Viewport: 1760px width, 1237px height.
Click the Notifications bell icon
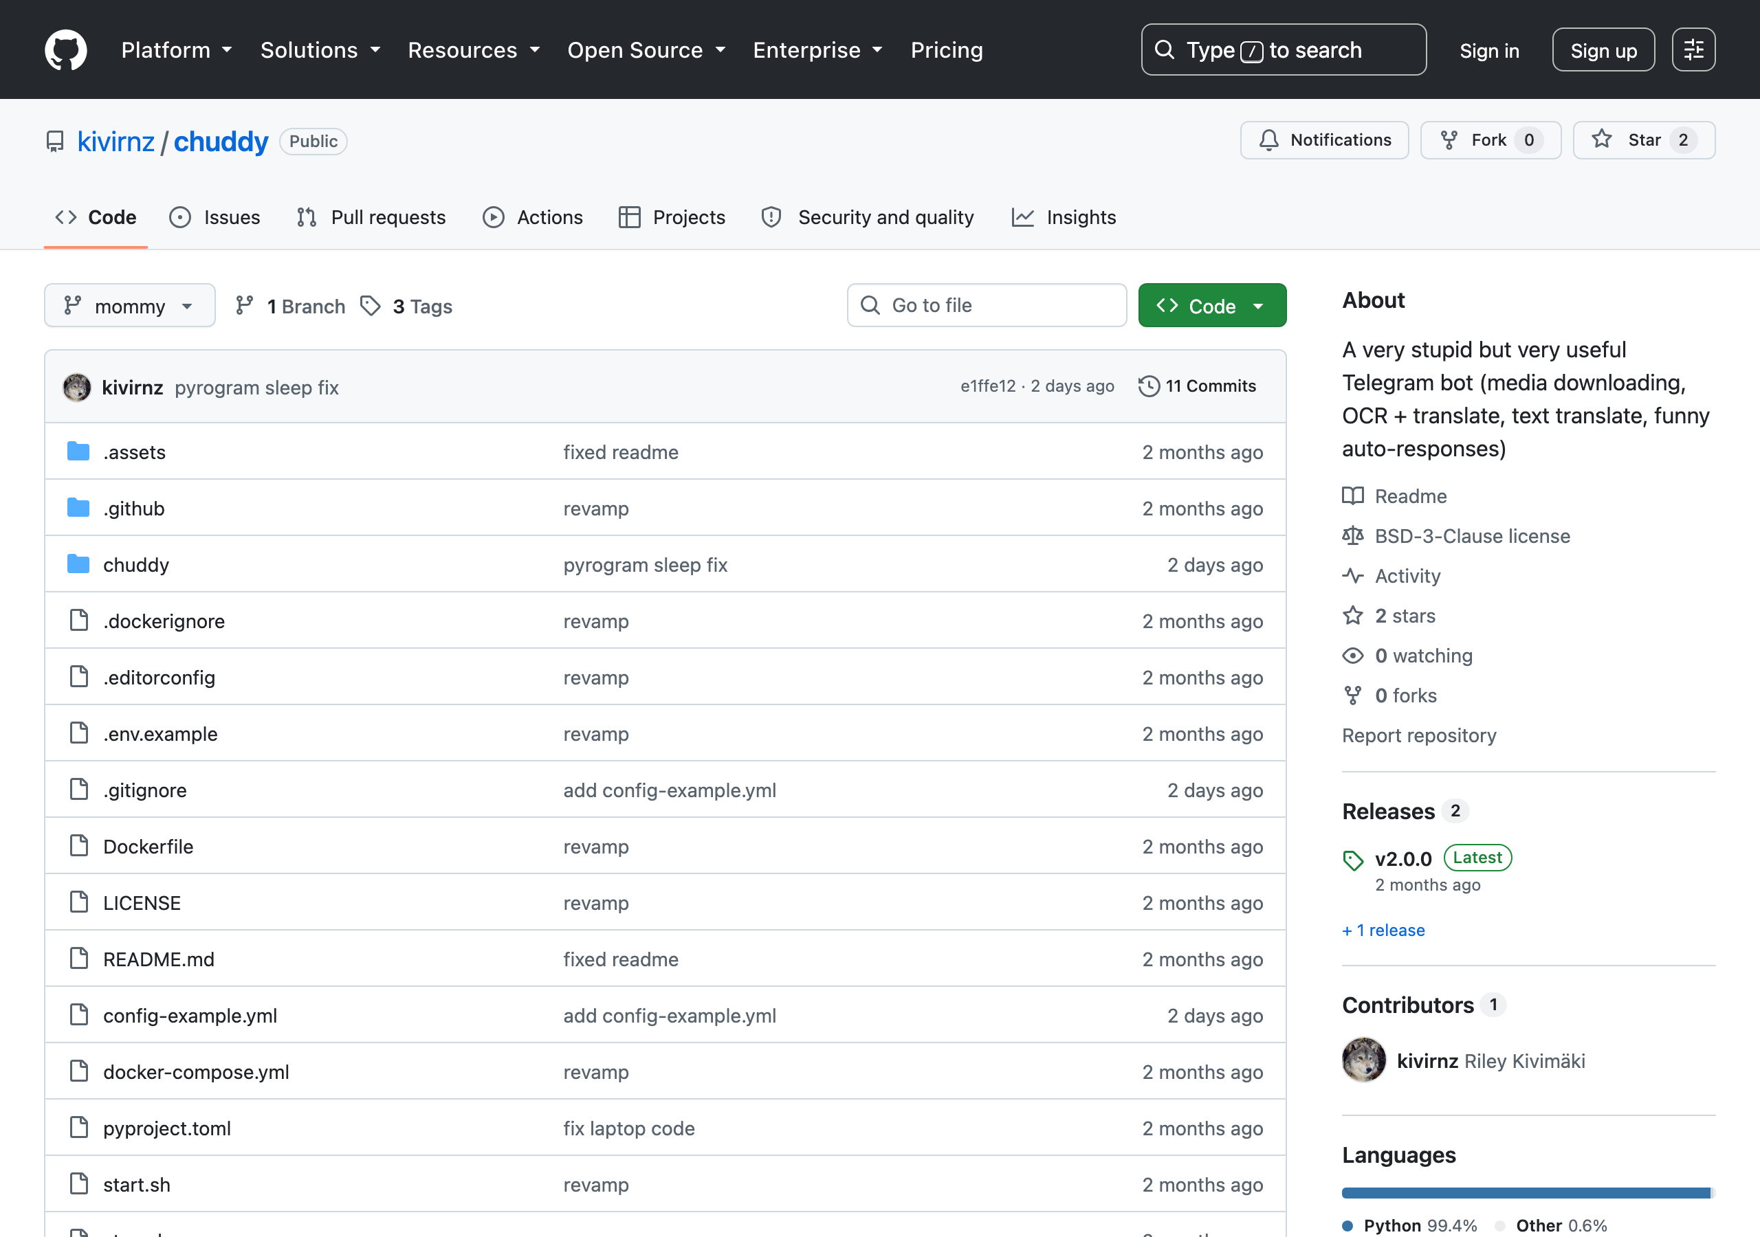1268,140
